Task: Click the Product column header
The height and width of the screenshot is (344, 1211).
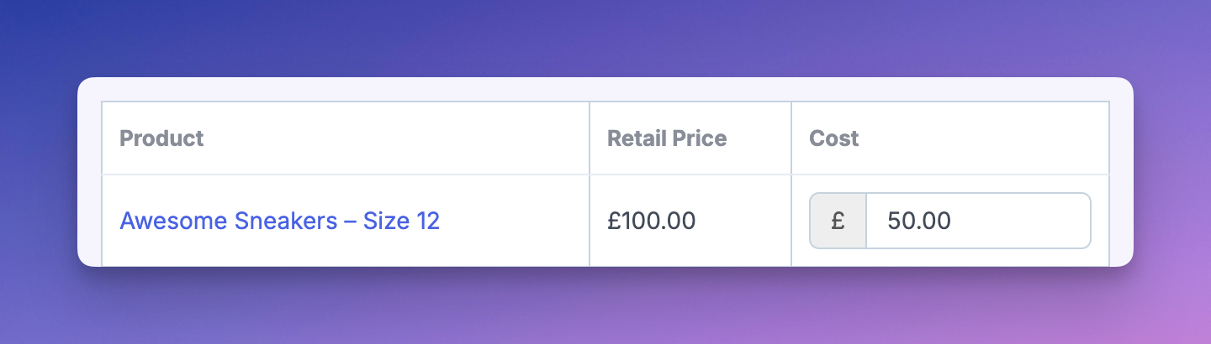Action: (x=161, y=138)
